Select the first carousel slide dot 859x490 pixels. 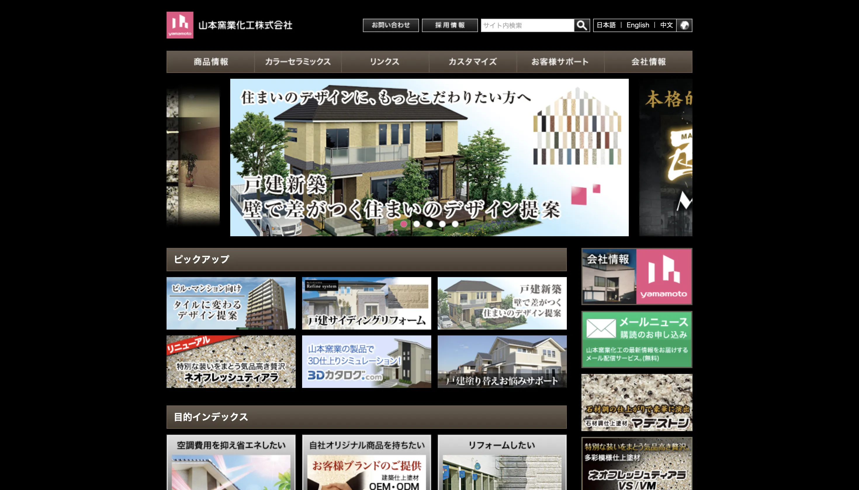pos(403,224)
